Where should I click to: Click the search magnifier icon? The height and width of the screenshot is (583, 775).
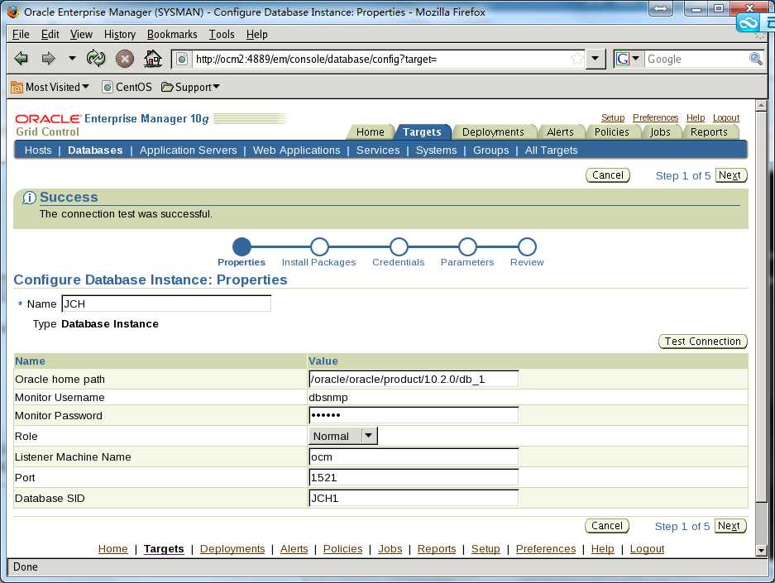755,59
